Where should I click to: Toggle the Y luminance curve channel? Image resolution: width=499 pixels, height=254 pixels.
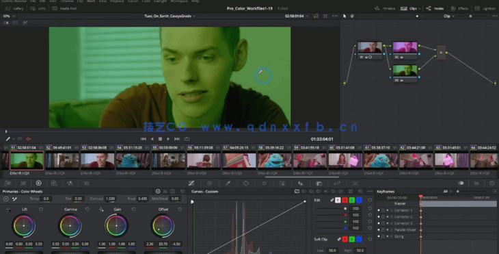(338, 200)
